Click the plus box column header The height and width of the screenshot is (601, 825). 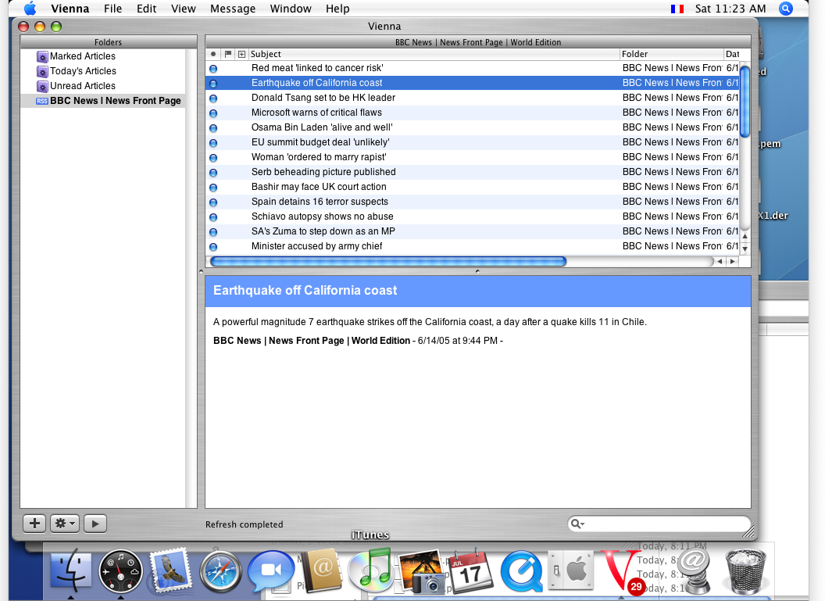[241, 54]
